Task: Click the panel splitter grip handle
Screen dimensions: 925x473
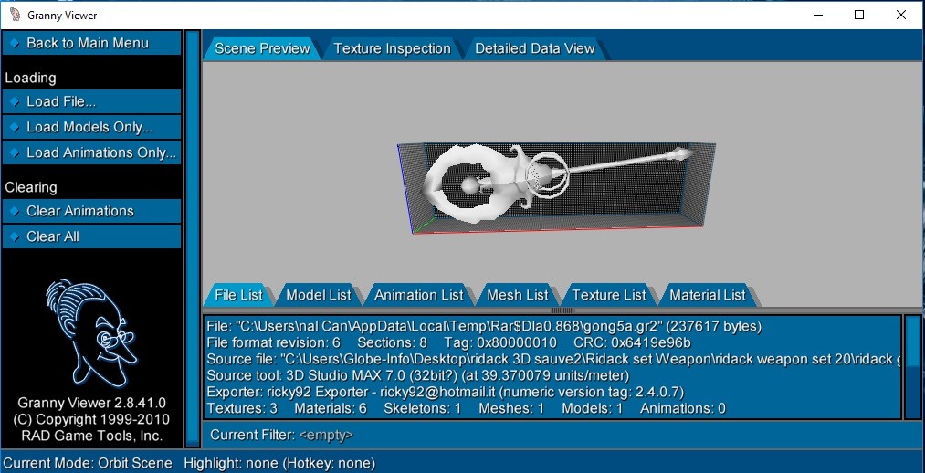Action: pyautogui.click(x=562, y=310)
